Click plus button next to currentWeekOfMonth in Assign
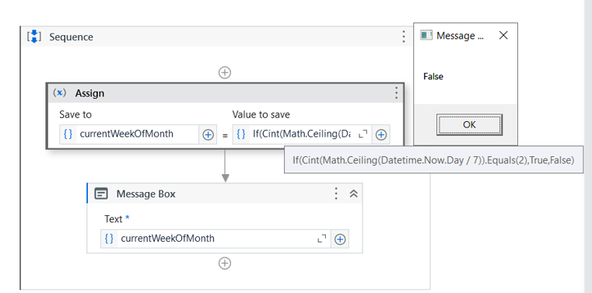The width and height of the screenshot is (592, 293). [x=208, y=134]
